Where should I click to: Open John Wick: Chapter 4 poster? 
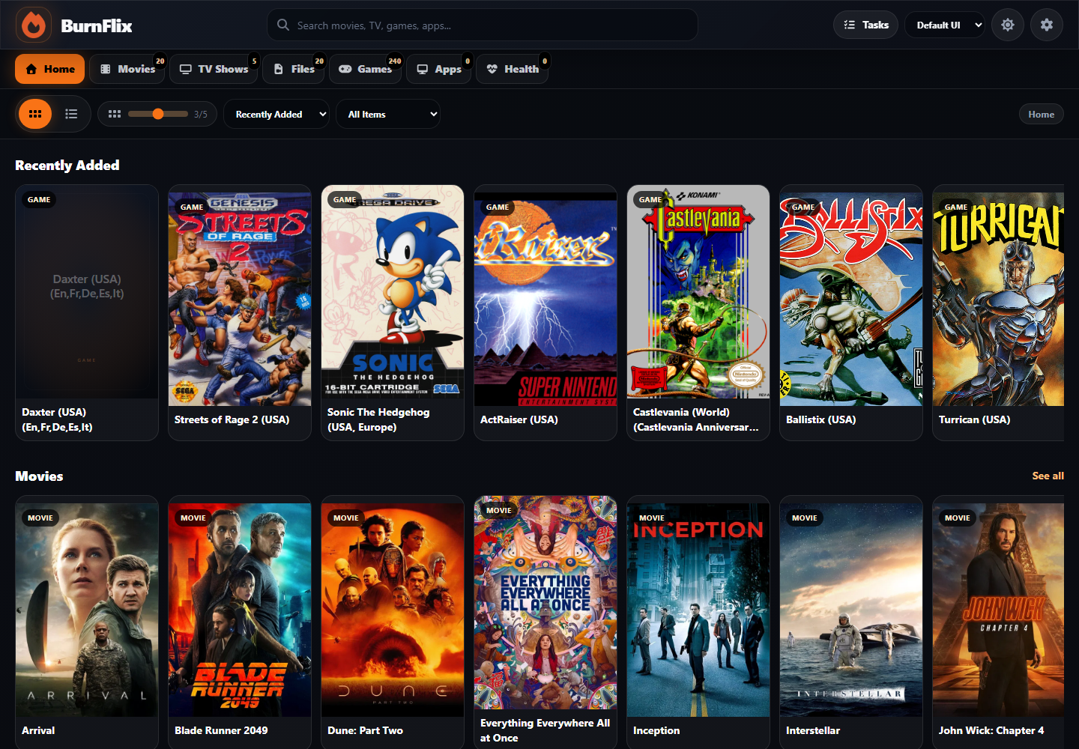[998, 610]
